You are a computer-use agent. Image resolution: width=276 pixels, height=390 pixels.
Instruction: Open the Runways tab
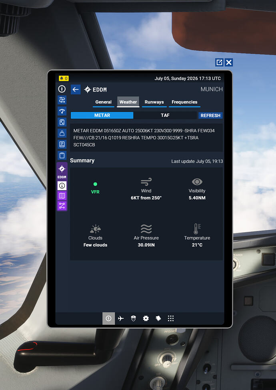[x=154, y=102]
